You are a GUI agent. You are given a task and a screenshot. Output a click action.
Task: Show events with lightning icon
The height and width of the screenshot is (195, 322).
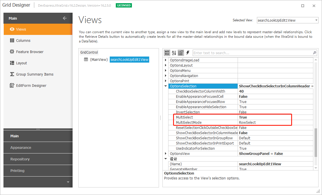pyautogui.click(x=188, y=53)
